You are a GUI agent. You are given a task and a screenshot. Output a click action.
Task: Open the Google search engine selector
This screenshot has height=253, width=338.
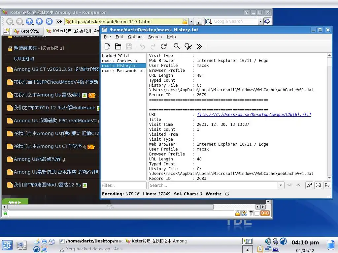[x=209, y=21]
